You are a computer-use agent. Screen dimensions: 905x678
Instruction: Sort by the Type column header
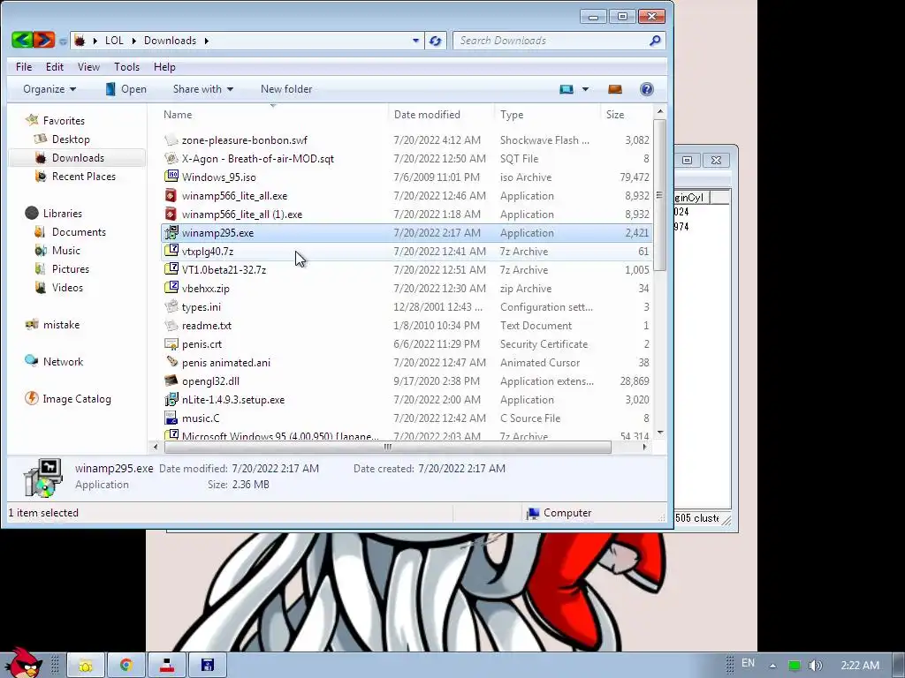[x=548, y=114]
